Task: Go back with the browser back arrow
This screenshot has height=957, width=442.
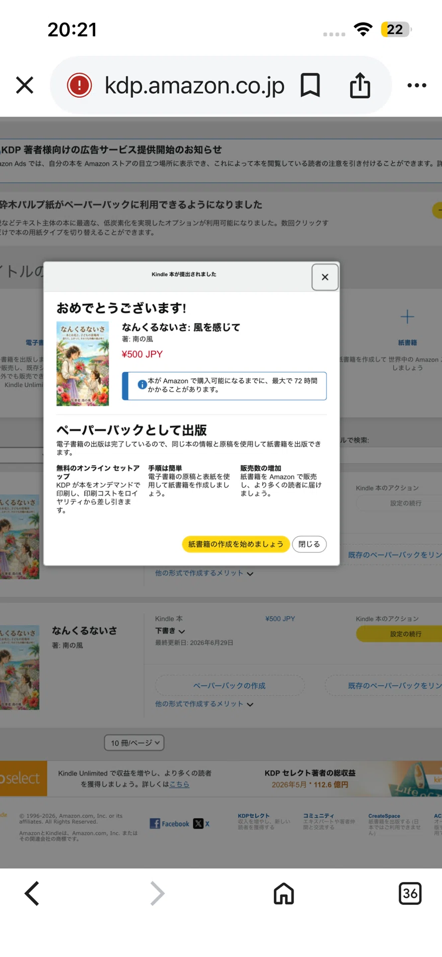Action: click(x=32, y=893)
